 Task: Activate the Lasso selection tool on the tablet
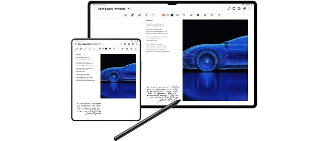pos(153,15)
